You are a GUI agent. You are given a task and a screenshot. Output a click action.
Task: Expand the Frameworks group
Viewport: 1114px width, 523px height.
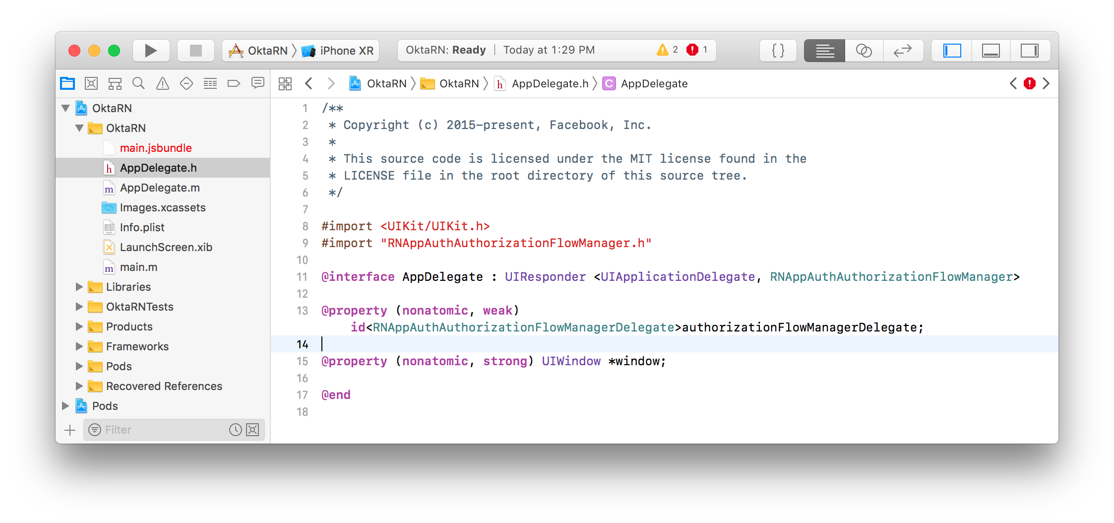coord(79,346)
